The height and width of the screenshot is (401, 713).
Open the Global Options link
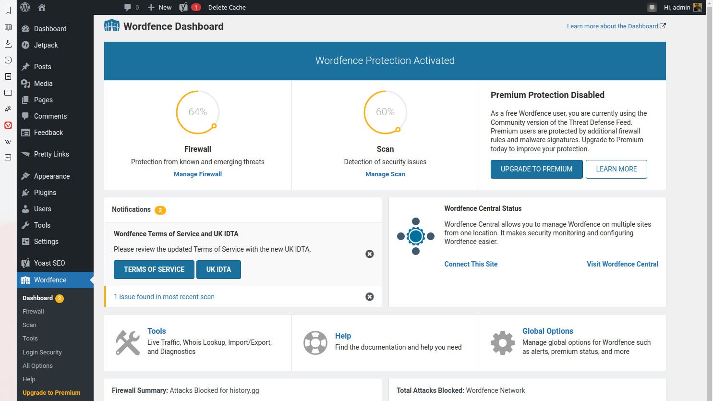(548, 331)
